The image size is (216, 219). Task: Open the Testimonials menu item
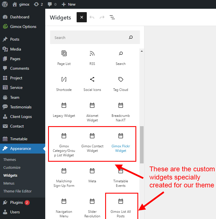point(21,107)
